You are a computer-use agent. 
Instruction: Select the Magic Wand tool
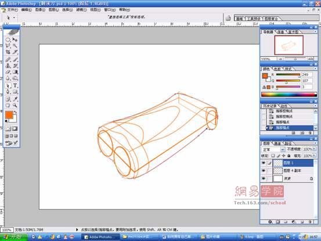pyautogui.click(x=15, y=46)
